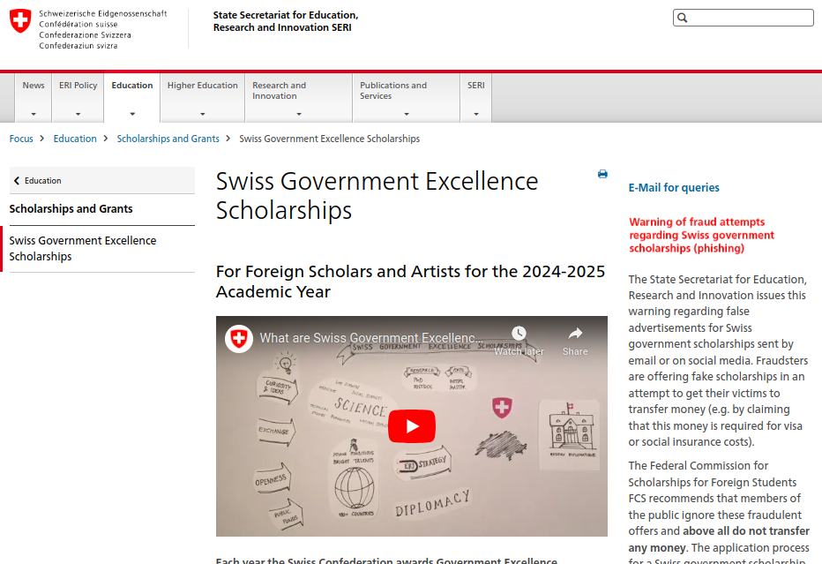Click the search magnifier icon
The height and width of the screenshot is (564, 822).
(x=680, y=17)
